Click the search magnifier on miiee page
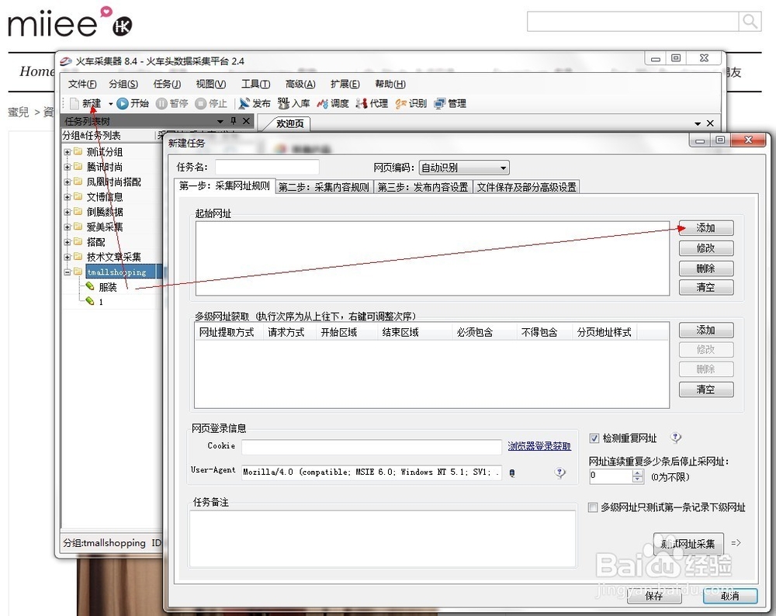The height and width of the screenshot is (616, 776). coord(750,21)
